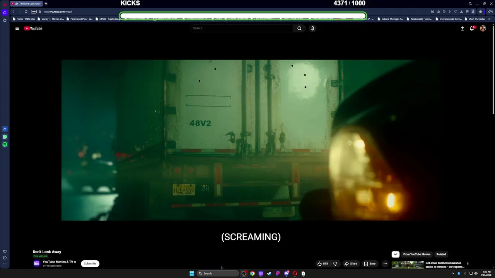This screenshot has width=495, height=278.
Task: Open the Windows Start button
Action: click(x=192, y=273)
